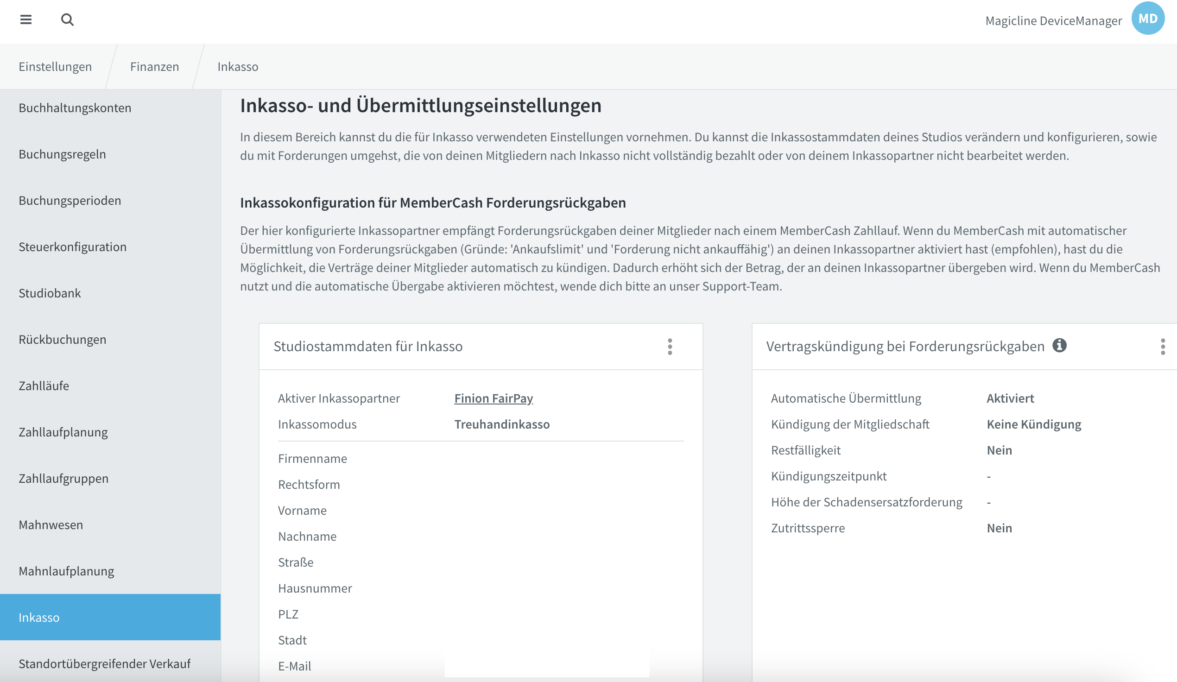The height and width of the screenshot is (682, 1177).
Task: Click the Inkassomodus label
Action: point(317,424)
